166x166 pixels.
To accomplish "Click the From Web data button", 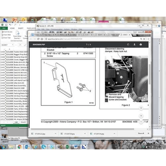I will tap(6, 35).
